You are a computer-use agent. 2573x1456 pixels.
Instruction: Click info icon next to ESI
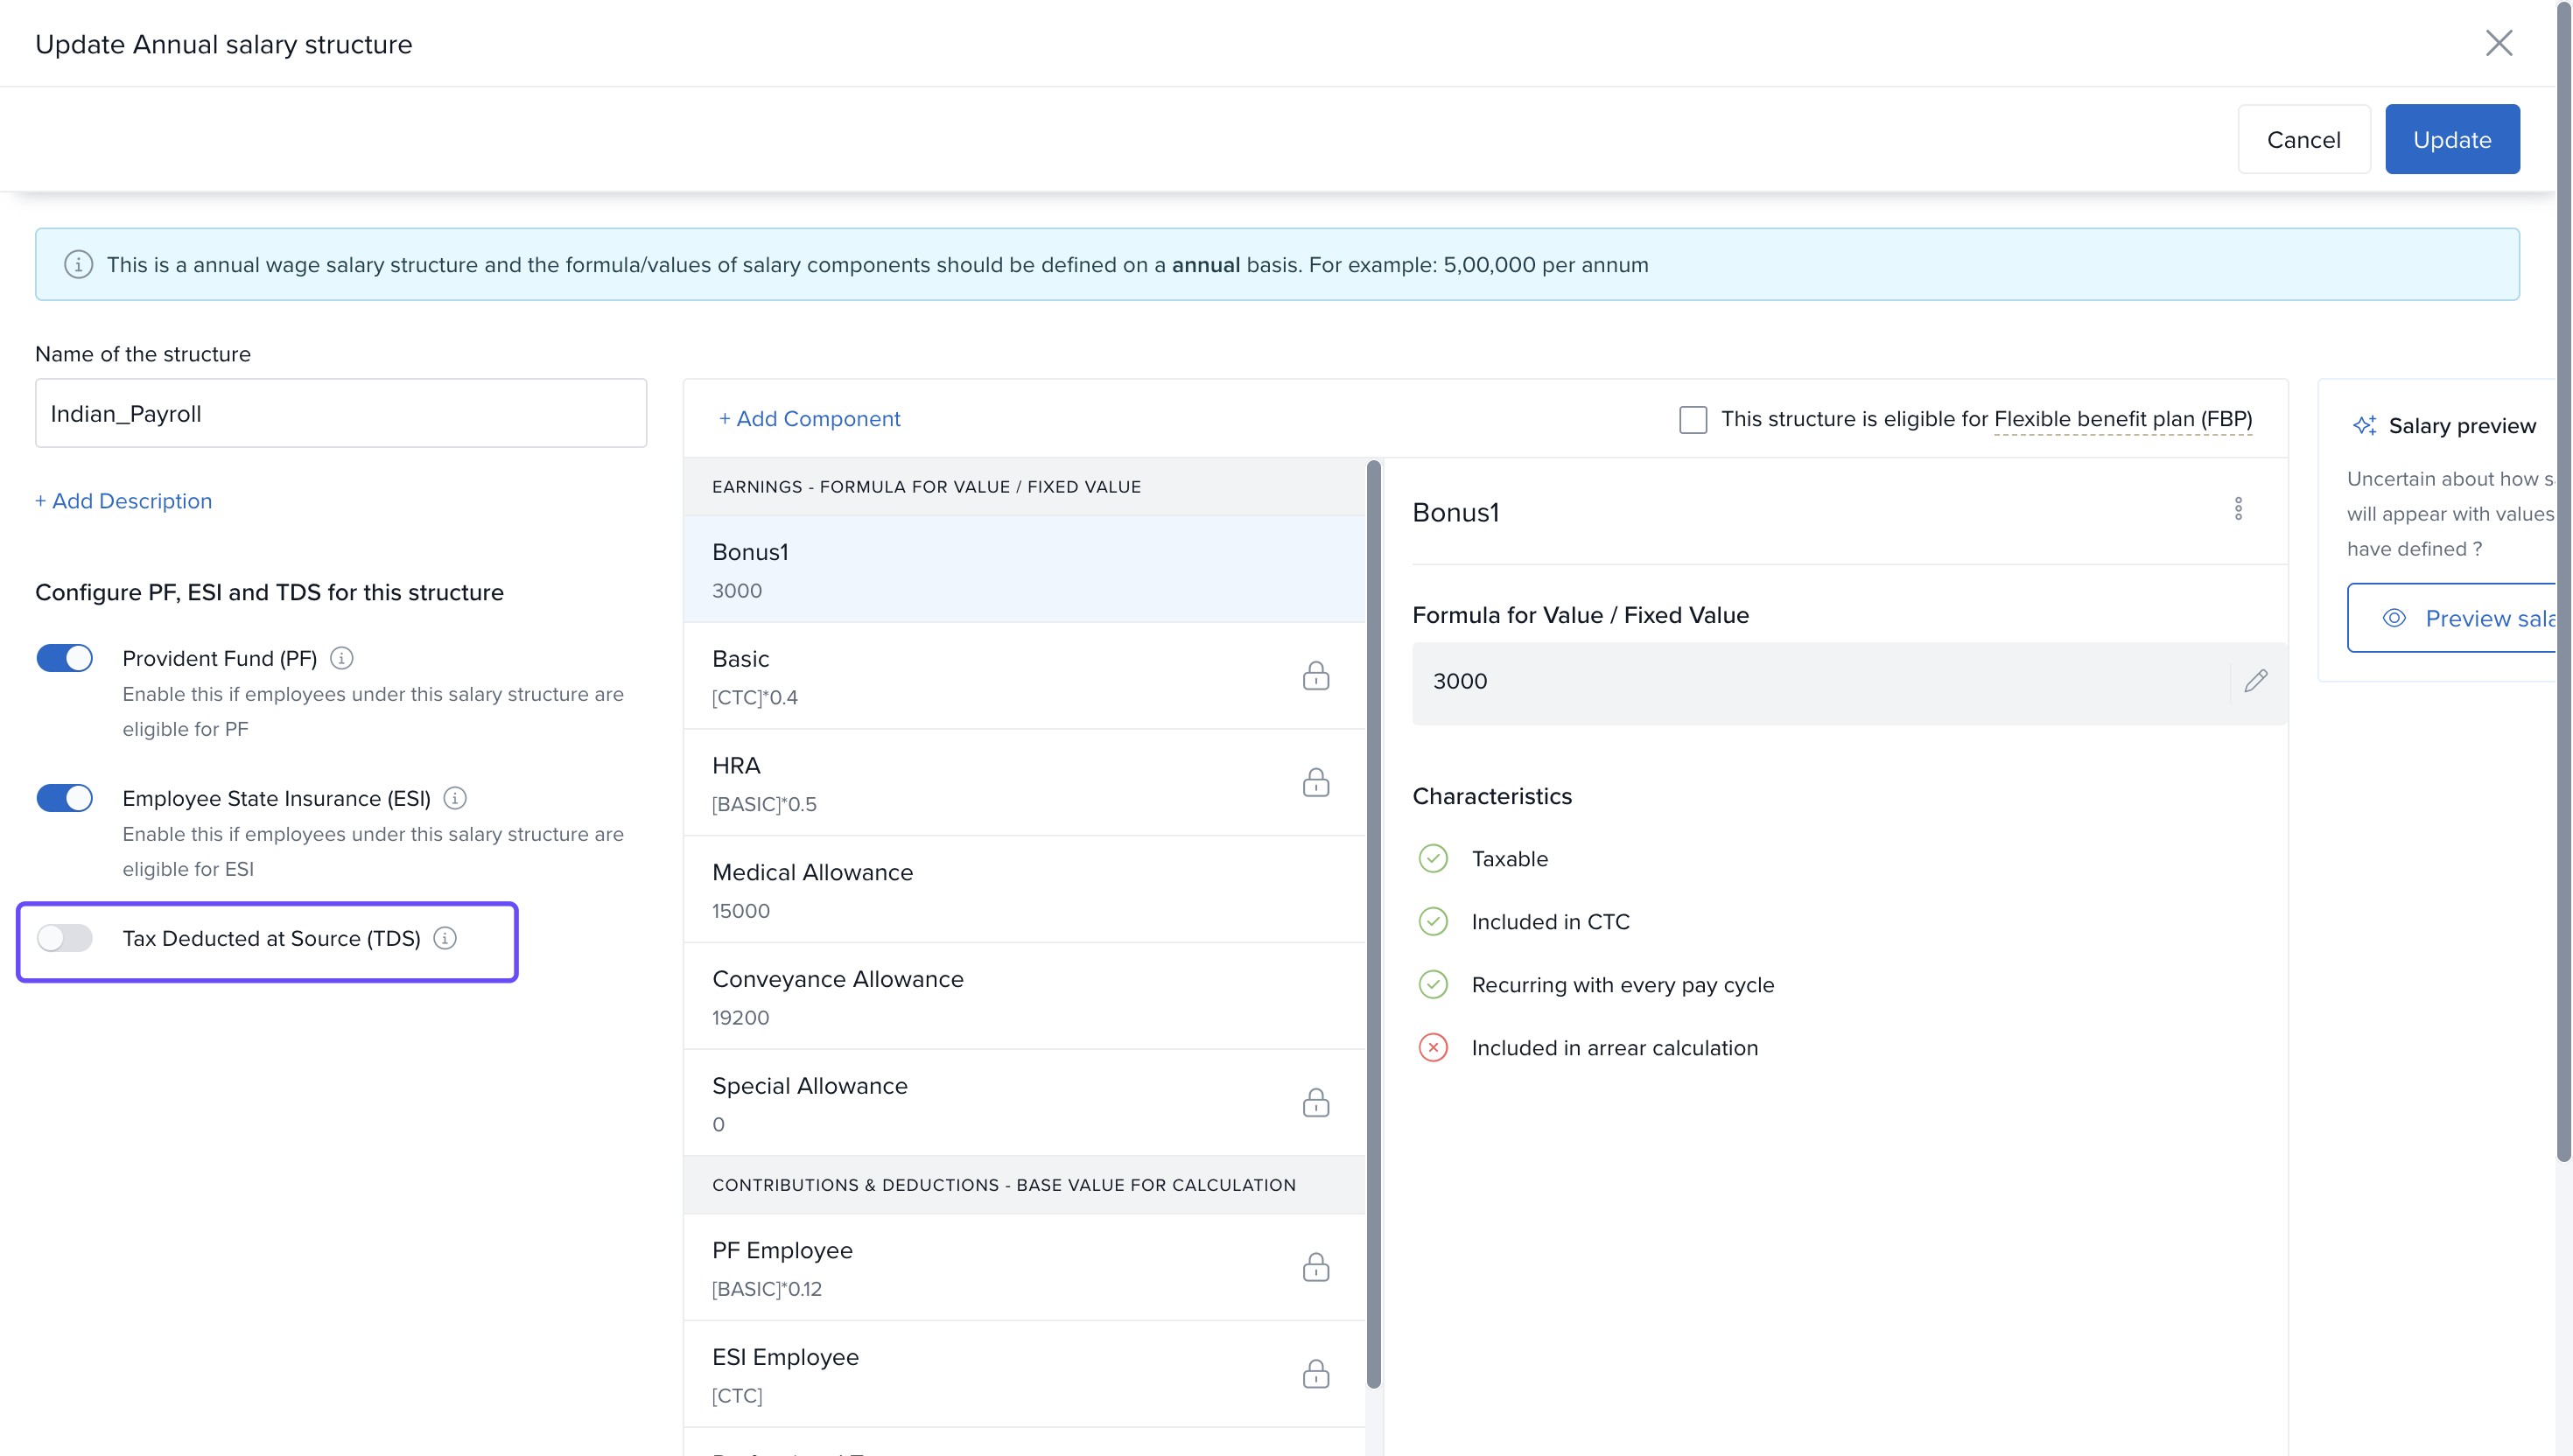pyautogui.click(x=455, y=798)
